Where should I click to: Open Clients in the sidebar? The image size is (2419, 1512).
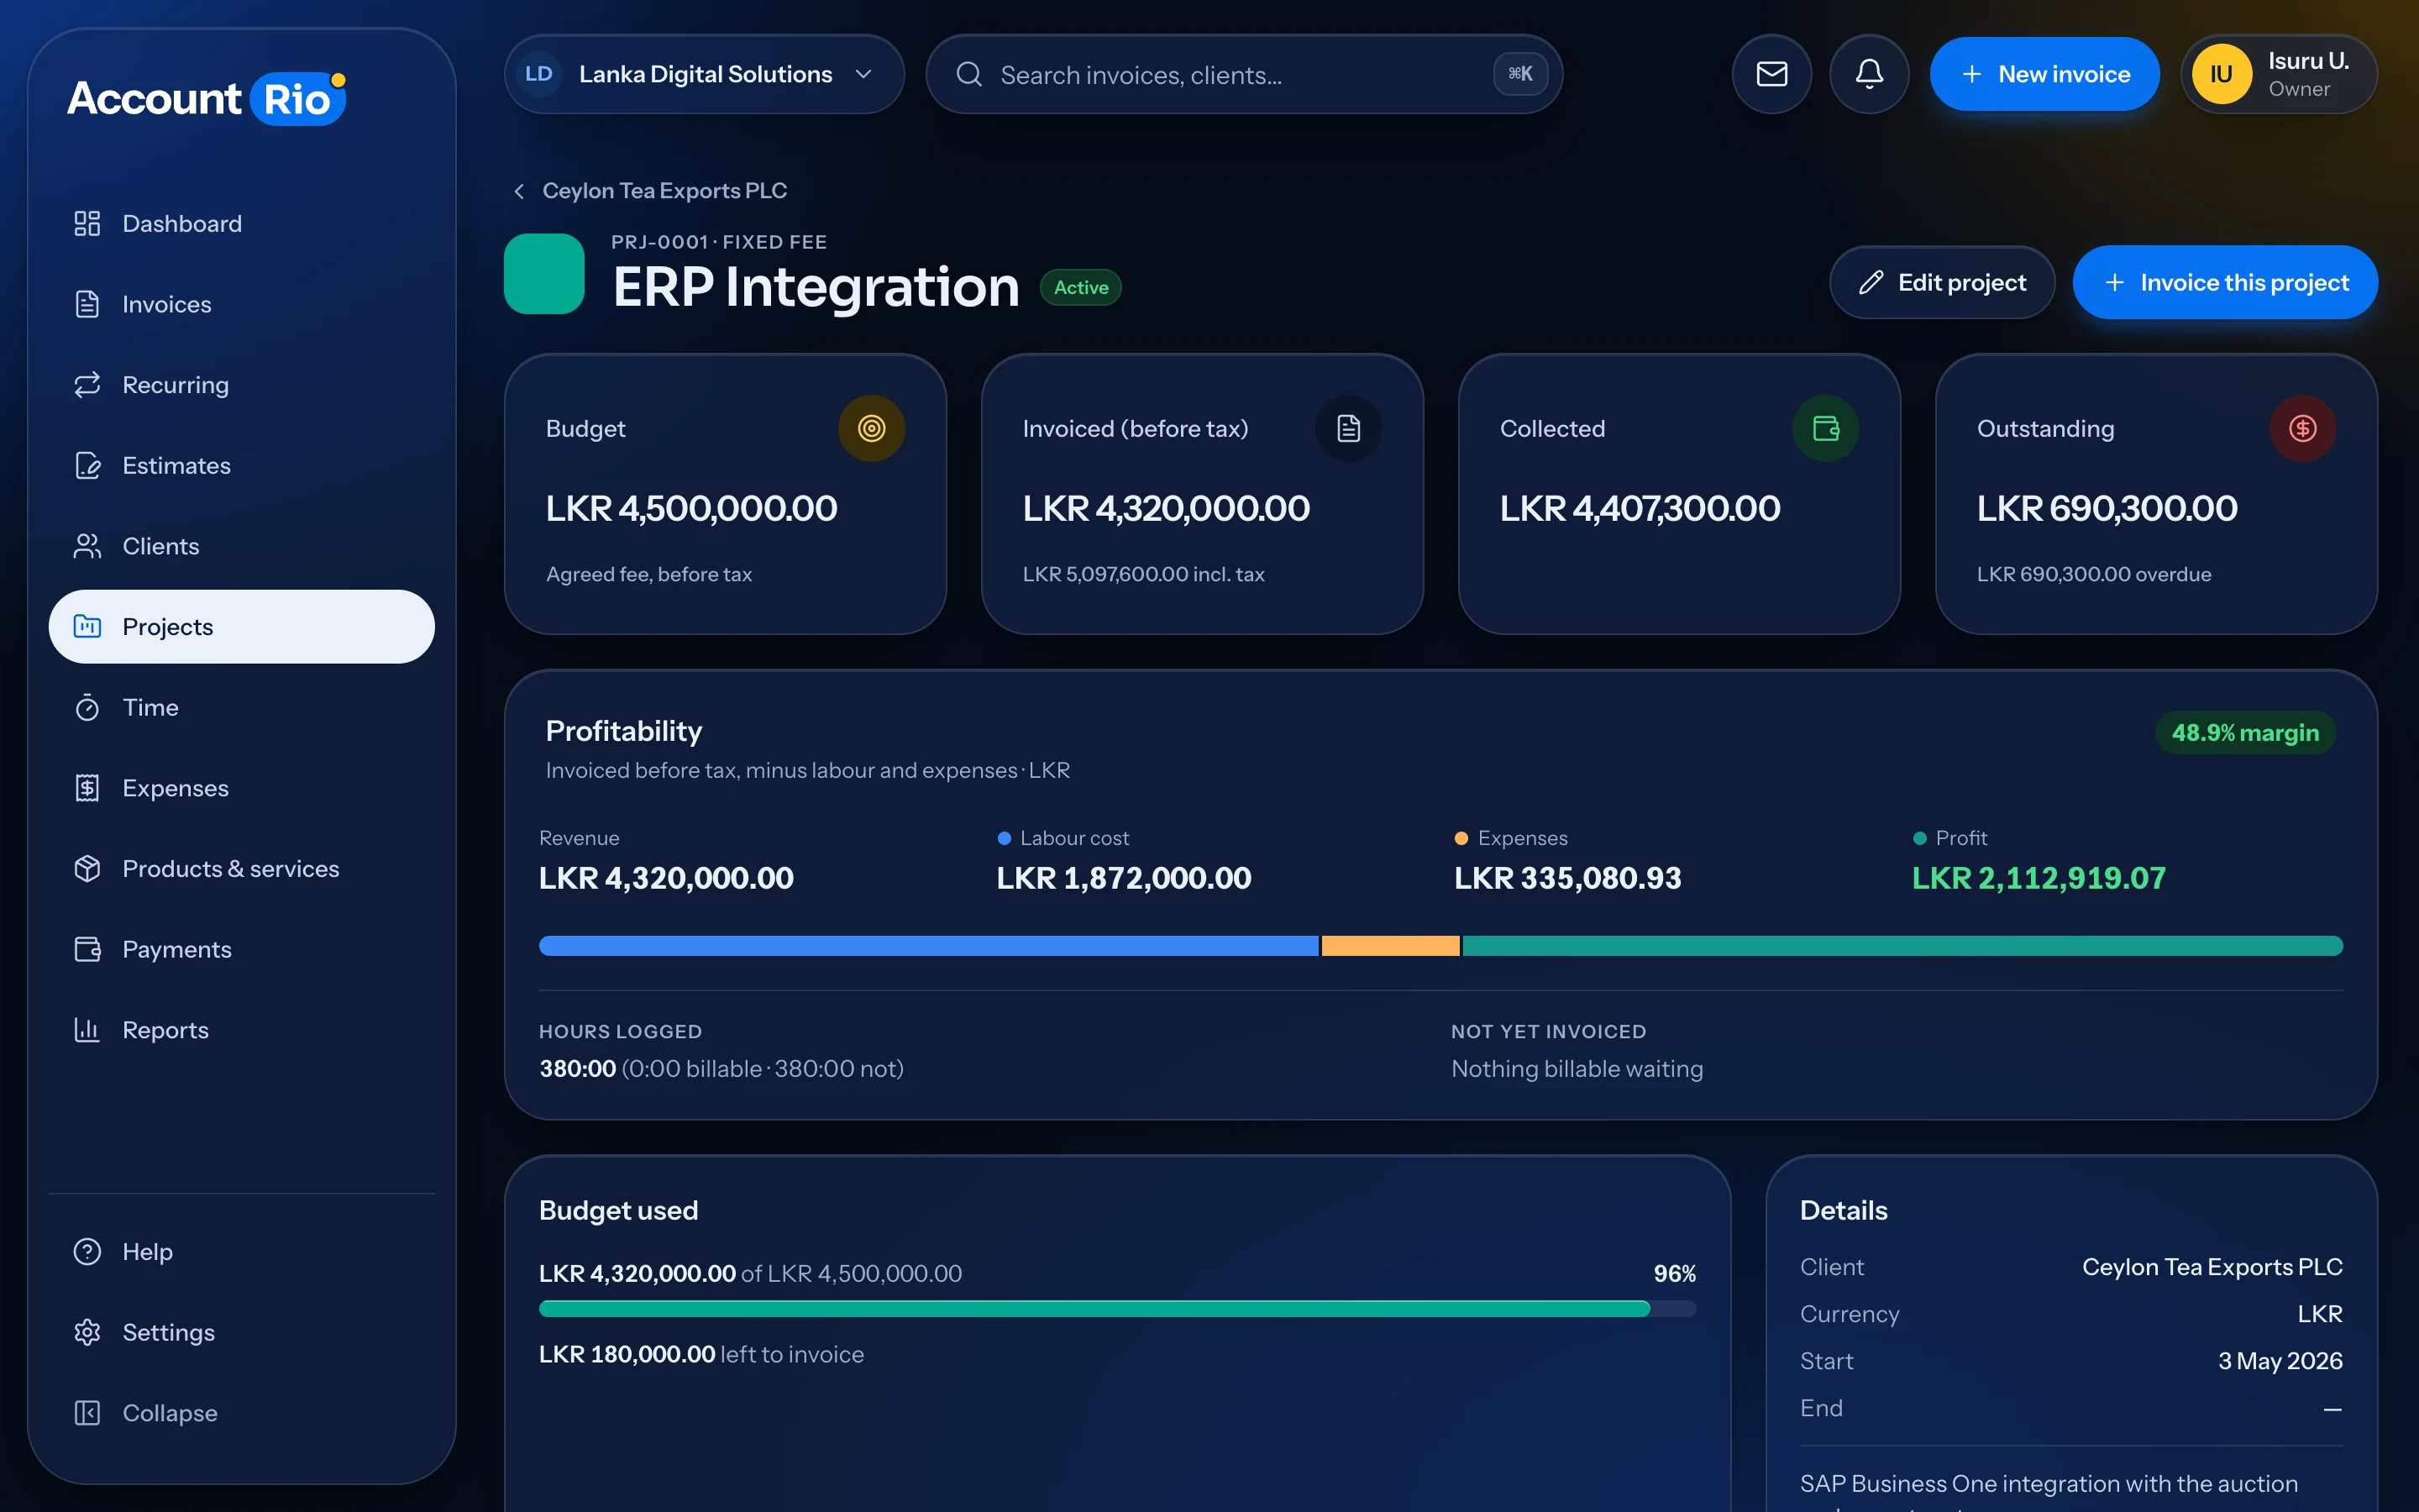(242, 546)
